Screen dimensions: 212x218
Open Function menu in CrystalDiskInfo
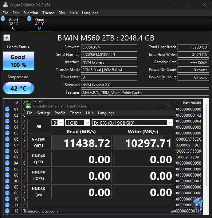tap(31, 13)
